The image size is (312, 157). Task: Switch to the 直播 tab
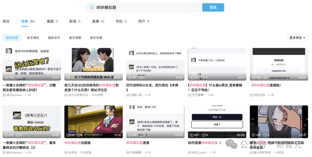tap(95, 21)
